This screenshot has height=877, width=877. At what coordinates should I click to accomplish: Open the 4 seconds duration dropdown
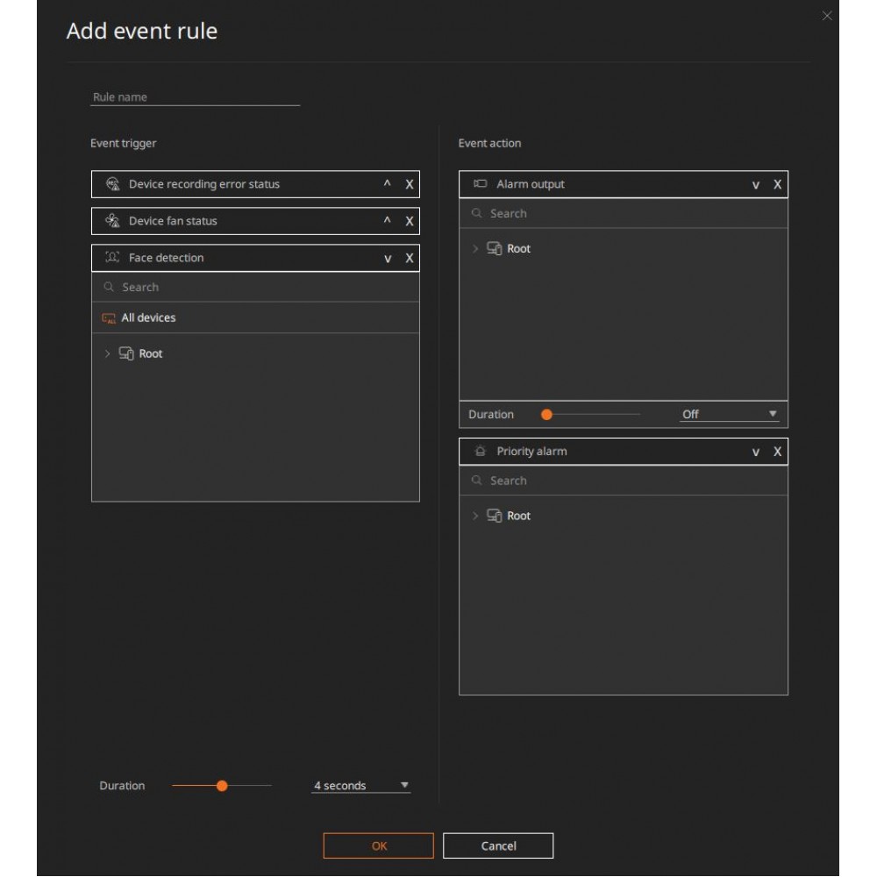pos(360,785)
